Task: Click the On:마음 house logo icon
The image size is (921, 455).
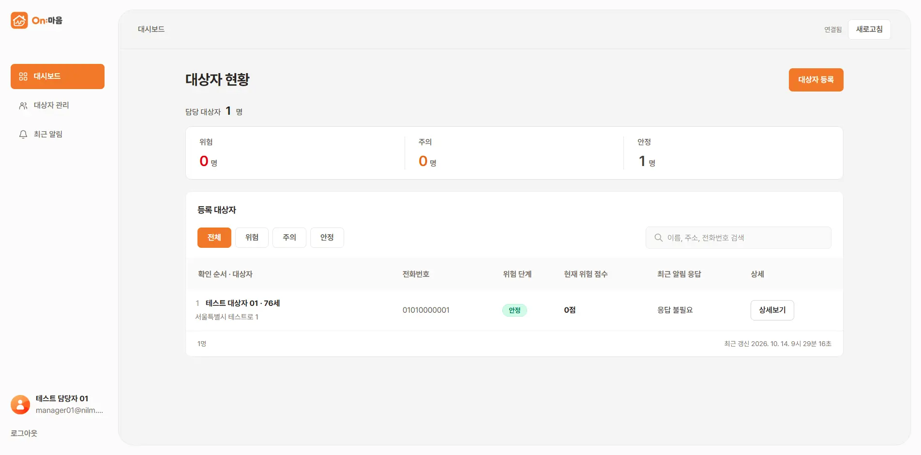Action: (19, 20)
